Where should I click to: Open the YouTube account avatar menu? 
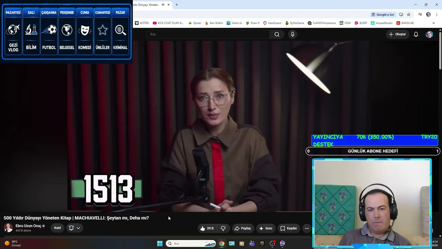point(429,34)
